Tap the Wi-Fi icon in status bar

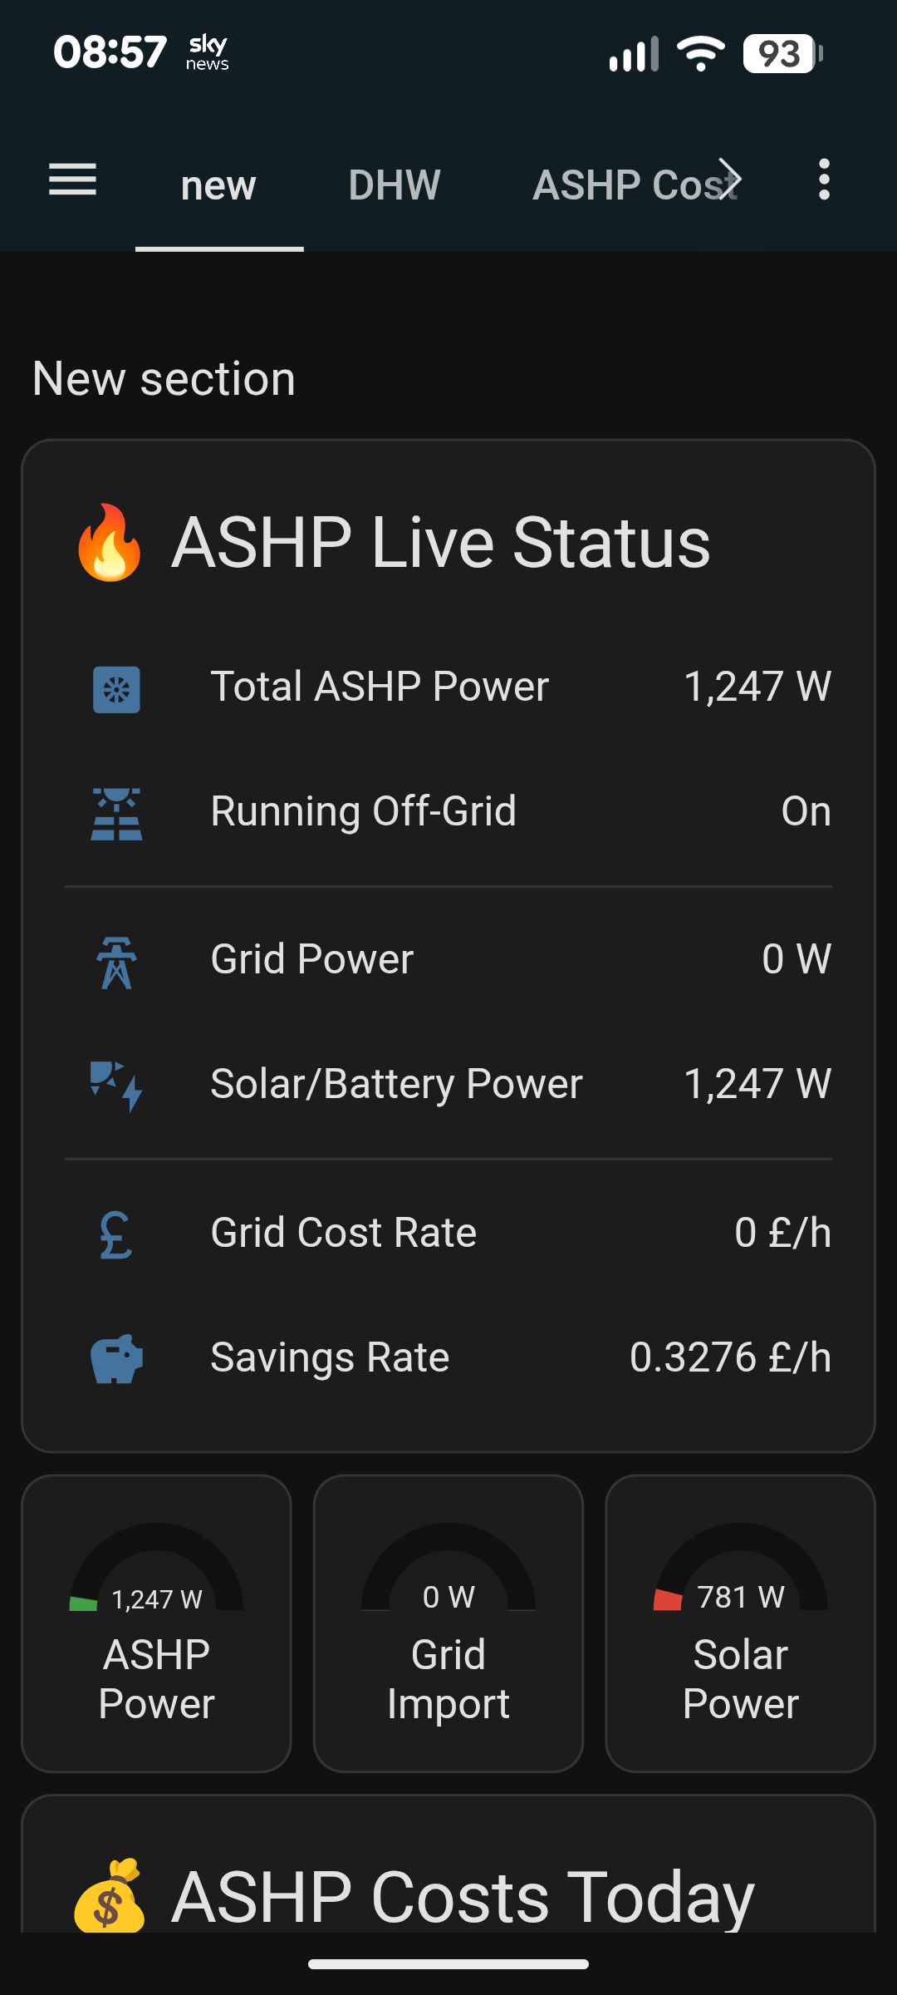click(701, 54)
